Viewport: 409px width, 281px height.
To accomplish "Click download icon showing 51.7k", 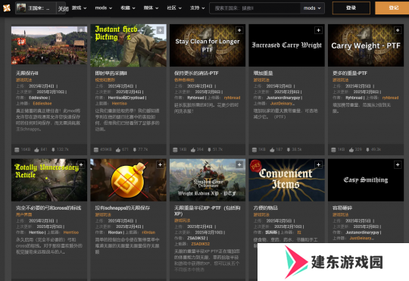I will tap(209, 150).
